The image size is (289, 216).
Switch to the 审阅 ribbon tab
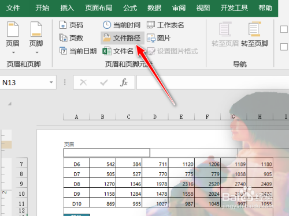[x=179, y=8]
